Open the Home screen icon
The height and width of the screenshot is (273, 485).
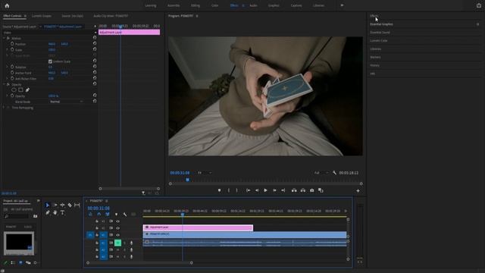(x=7, y=5)
